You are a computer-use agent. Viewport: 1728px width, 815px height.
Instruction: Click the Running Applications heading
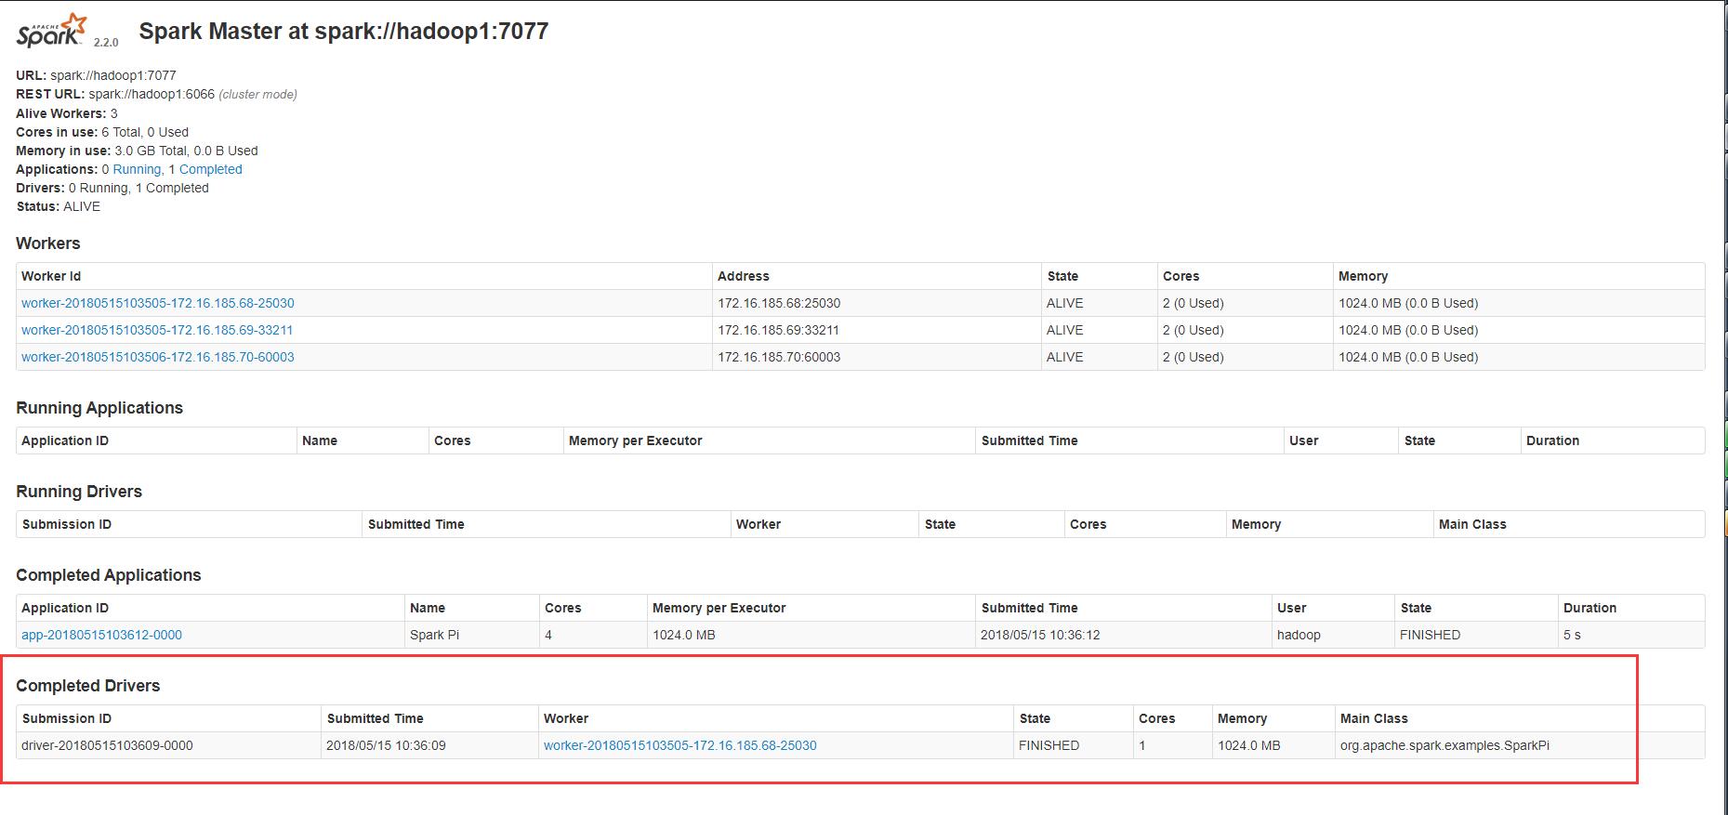point(99,408)
